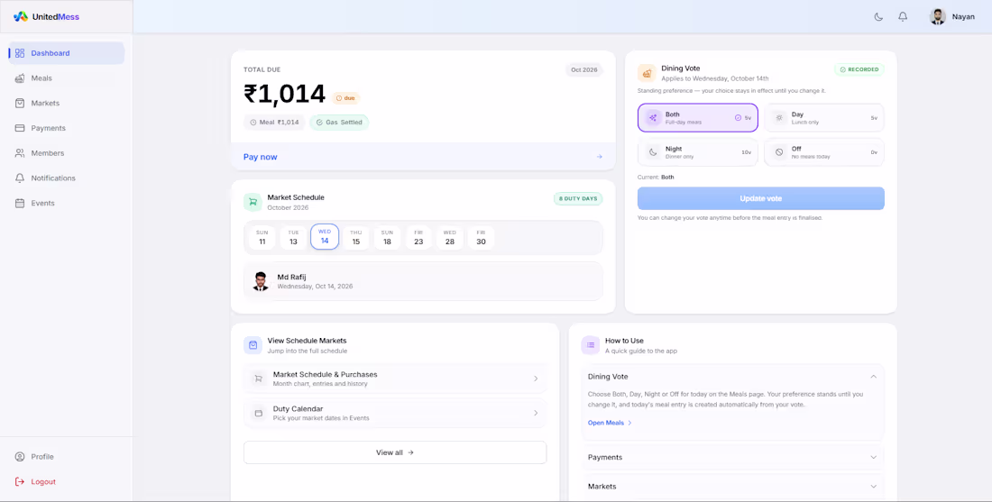
Task: Click the chevron on Market Schedule & Purchases
Action: [535, 379]
